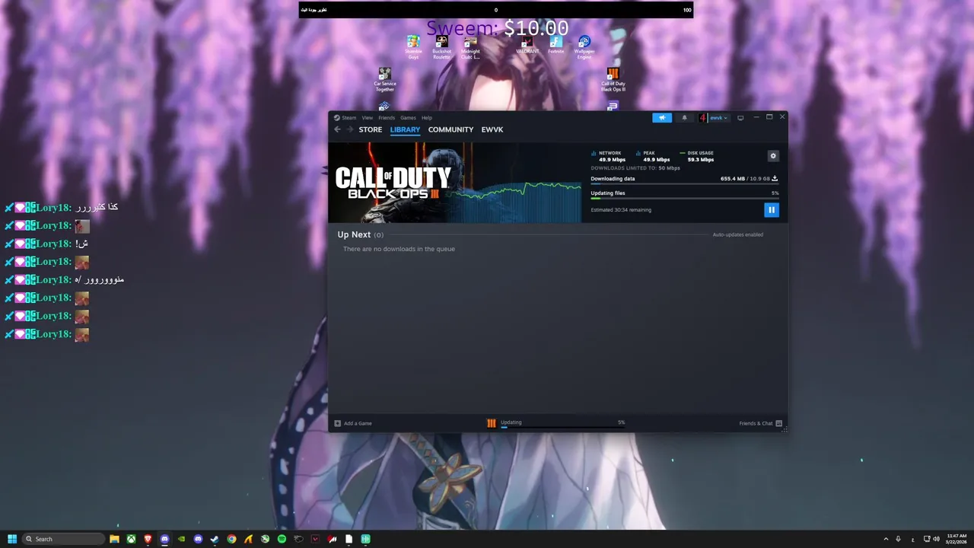Go back with Steam's back arrow

coord(338,129)
